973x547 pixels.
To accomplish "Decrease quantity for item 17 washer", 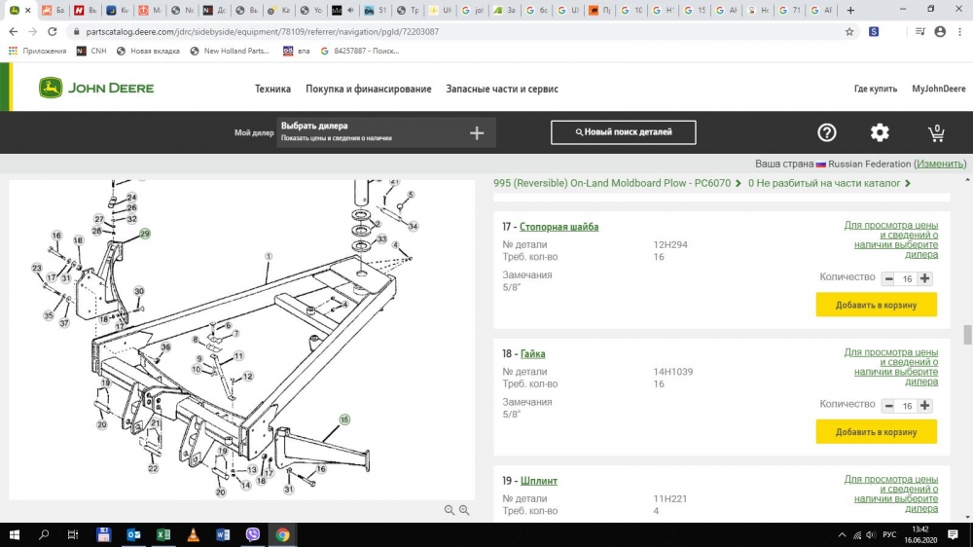I will [x=888, y=278].
